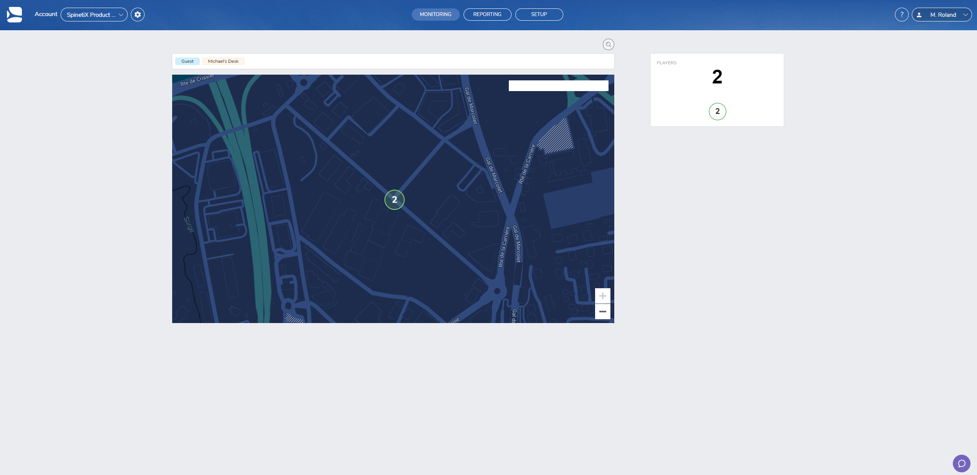Zoom in on the map
The width and height of the screenshot is (977, 475).
[602, 296]
